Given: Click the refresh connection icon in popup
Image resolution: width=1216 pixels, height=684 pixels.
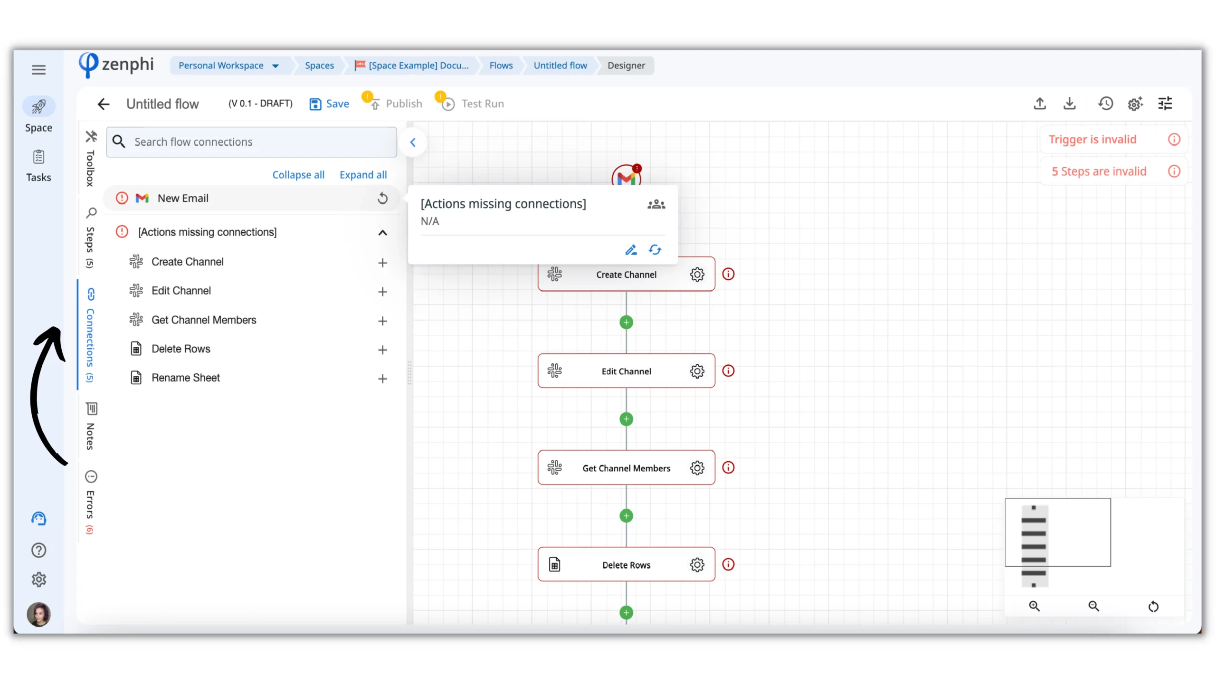Looking at the screenshot, I should click(655, 250).
